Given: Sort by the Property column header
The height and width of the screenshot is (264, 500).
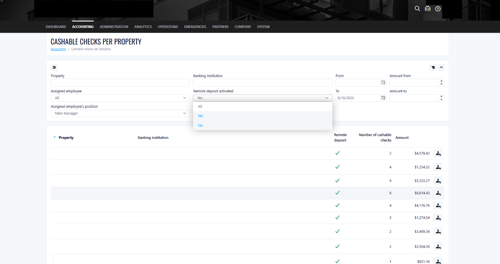Looking at the screenshot, I should tap(66, 138).
